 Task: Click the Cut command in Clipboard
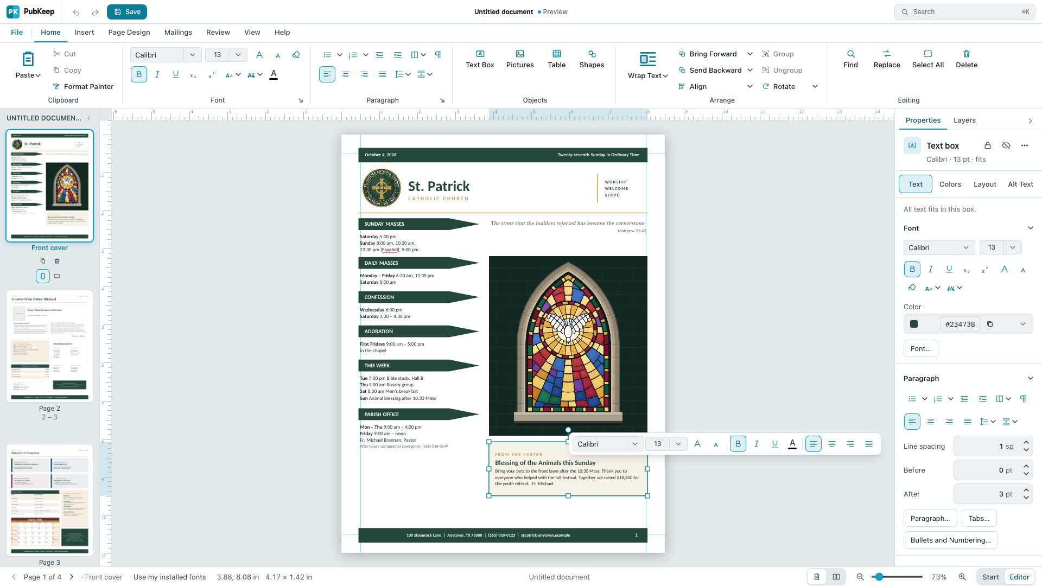pos(65,54)
